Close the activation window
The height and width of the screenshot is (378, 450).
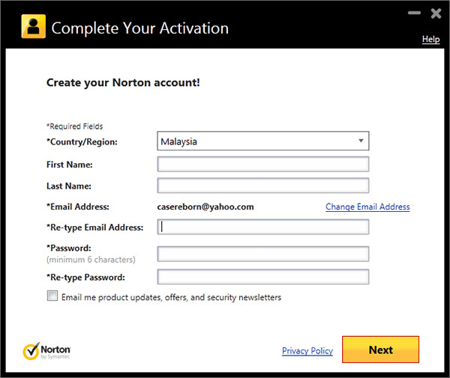point(436,13)
